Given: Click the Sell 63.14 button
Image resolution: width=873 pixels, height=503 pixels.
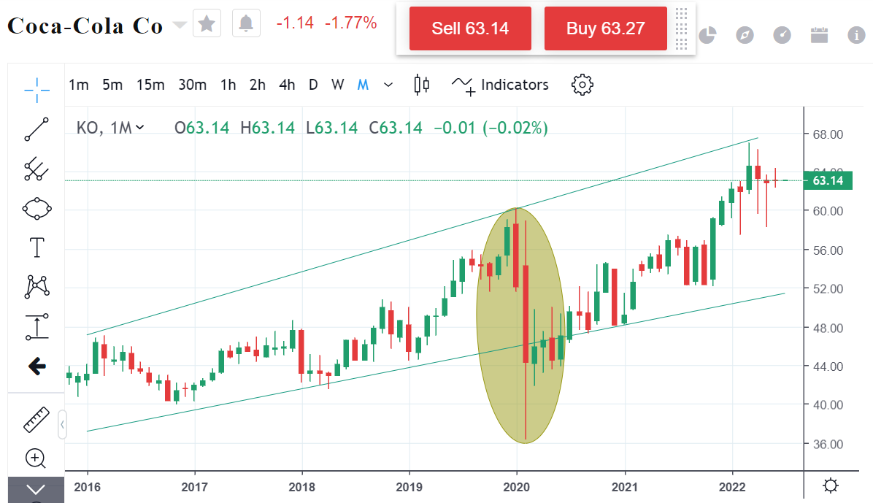Looking at the screenshot, I should (470, 28).
